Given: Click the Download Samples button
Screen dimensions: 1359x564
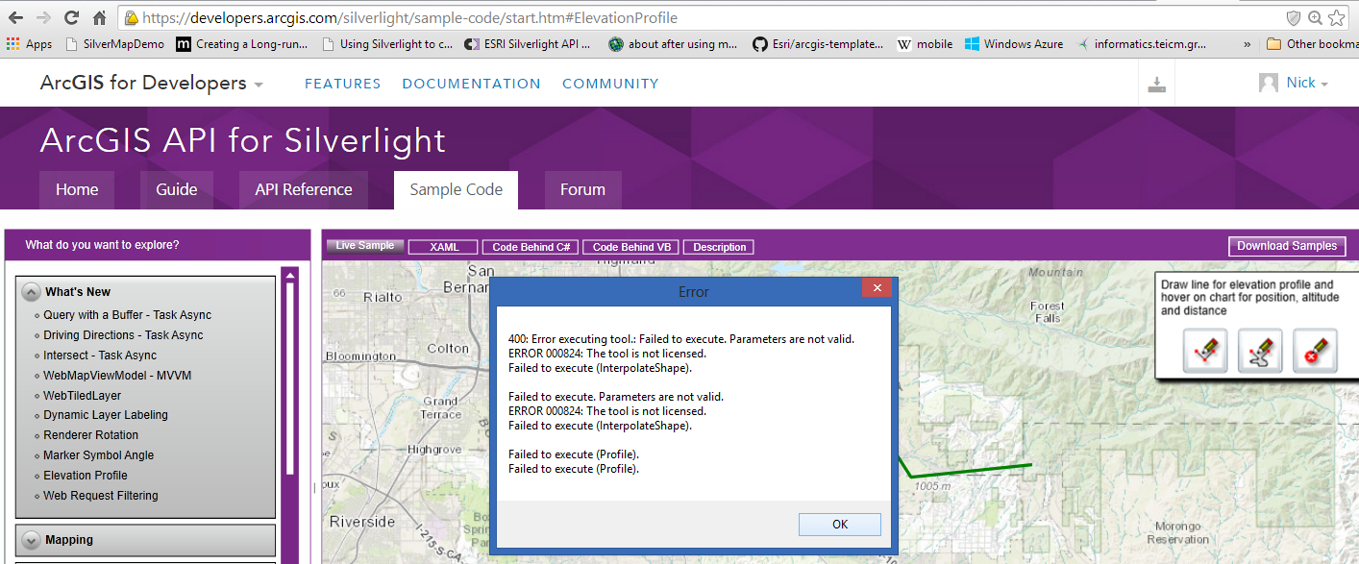Looking at the screenshot, I should tap(1287, 246).
